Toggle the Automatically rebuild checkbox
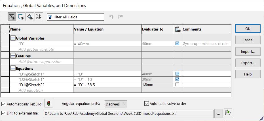 pyautogui.click(x=4, y=104)
